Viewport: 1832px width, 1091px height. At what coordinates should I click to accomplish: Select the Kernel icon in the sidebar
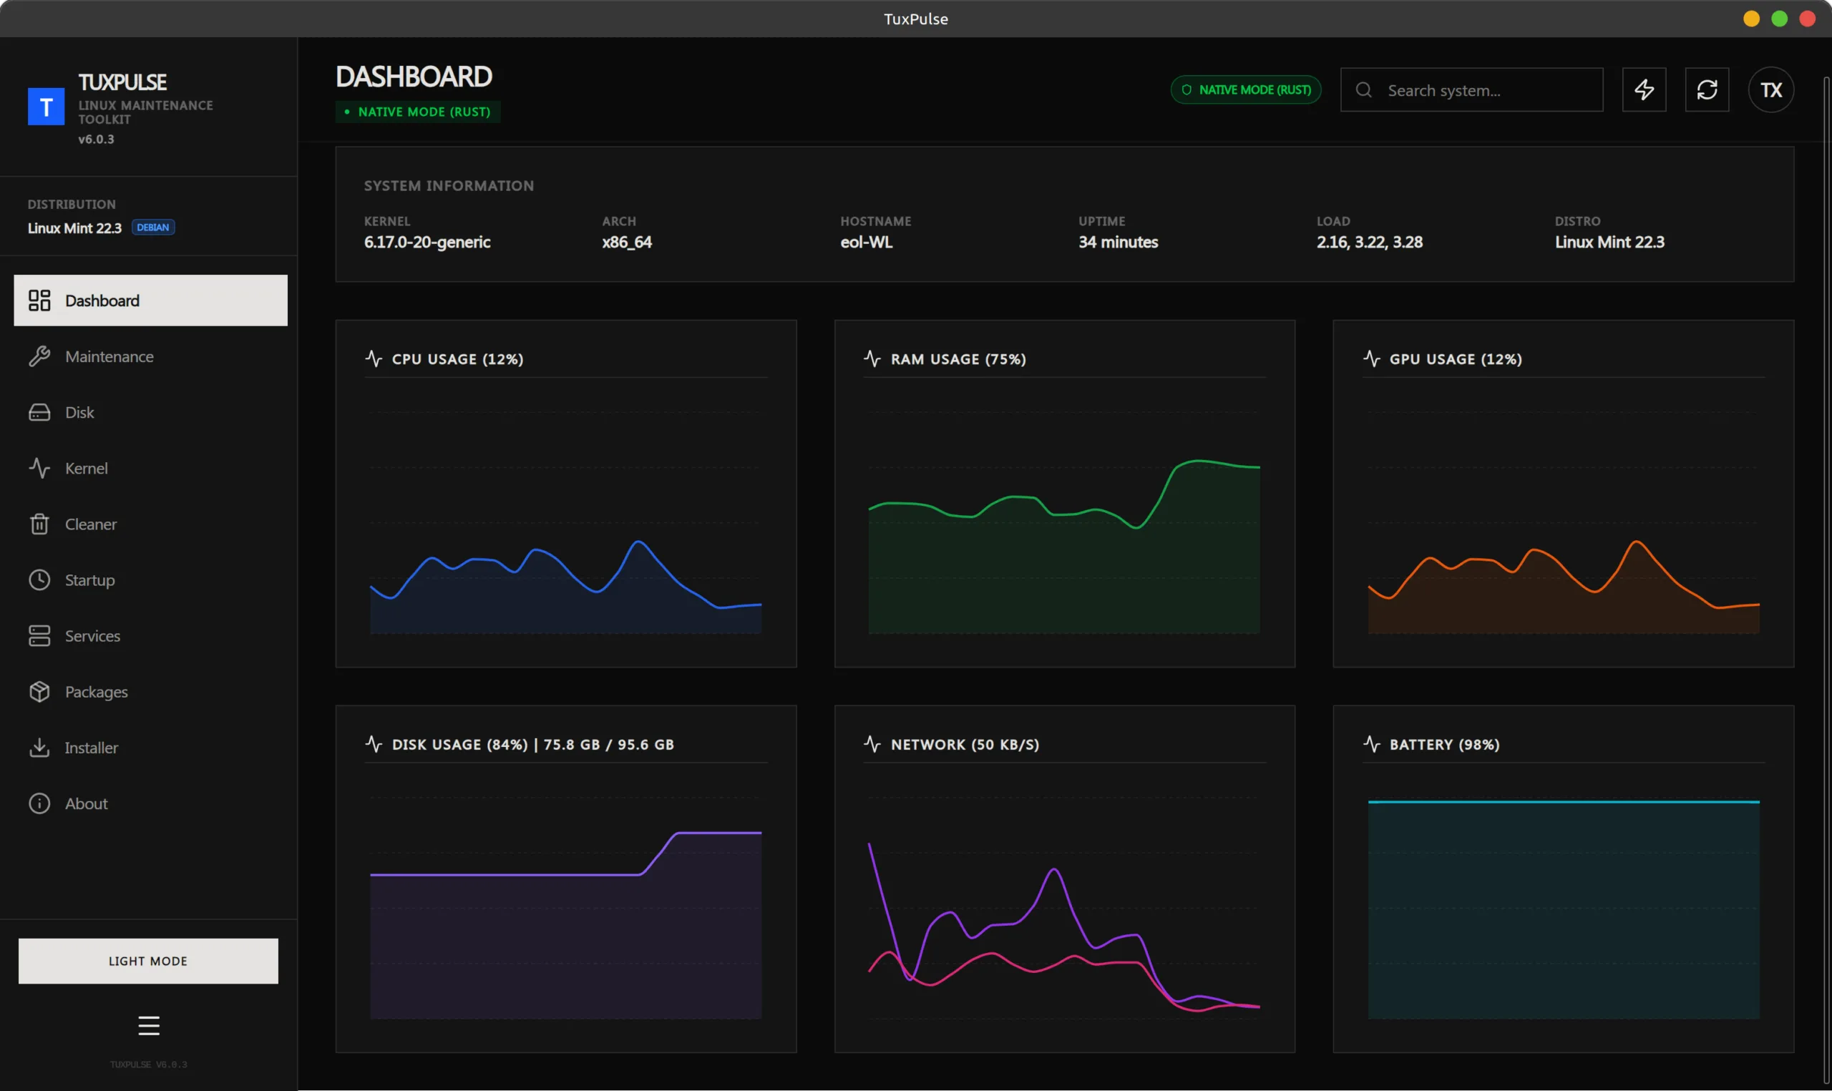click(39, 469)
